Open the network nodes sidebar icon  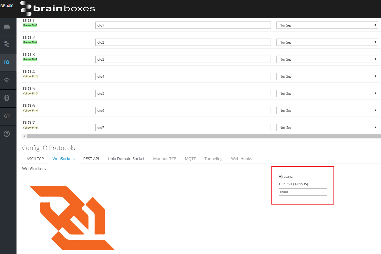[7, 44]
